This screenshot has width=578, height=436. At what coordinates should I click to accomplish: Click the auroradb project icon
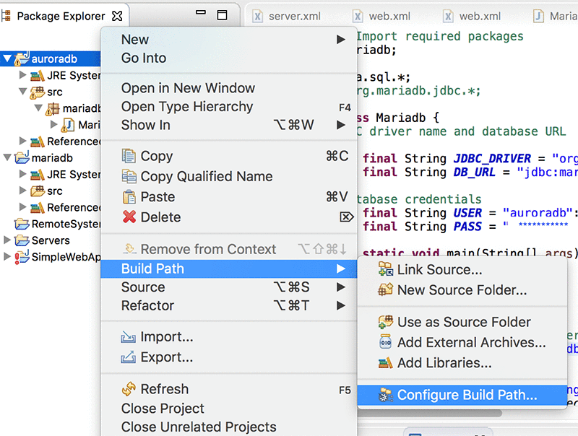[x=22, y=59]
